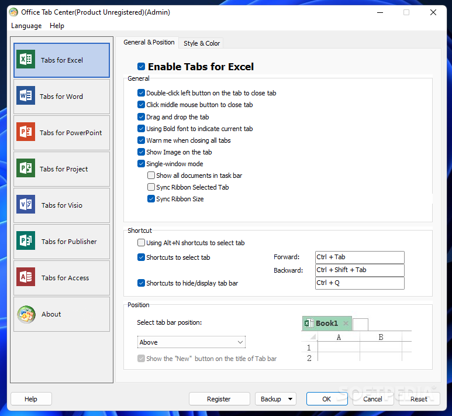452x416 pixels.
Task: Uncheck Drag and drop the tab
Action: pyautogui.click(x=141, y=117)
